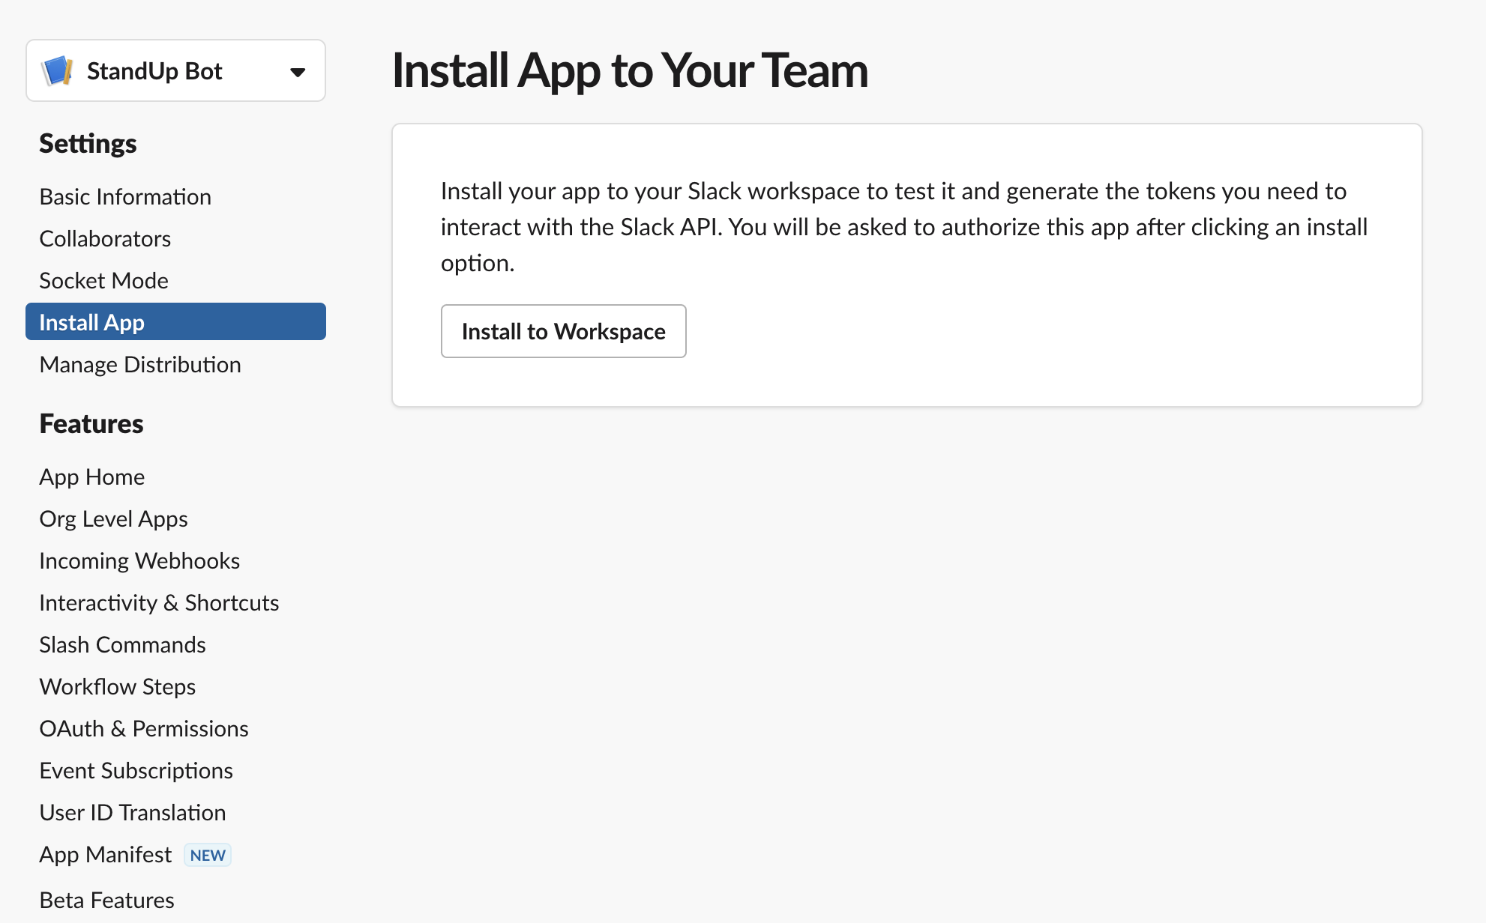Expand the App Manifest NEW badge
1486x923 pixels.
click(x=207, y=855)
